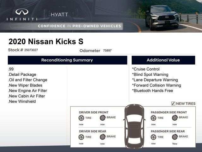This screenshot has height=152, width=202.
Task: Click the Passenger Side Rear heading
Action: (x=168, y=131)
